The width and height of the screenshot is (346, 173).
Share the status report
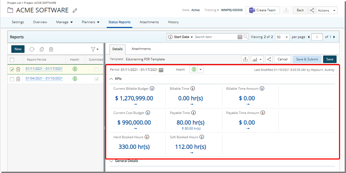tap(269, 59)
